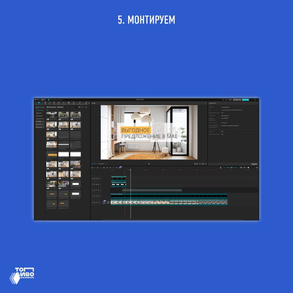Click the microphone voiceover record icon

point(220,168)
